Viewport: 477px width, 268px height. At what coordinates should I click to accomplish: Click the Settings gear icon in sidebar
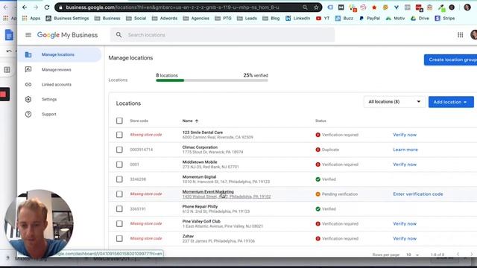point(28,99)
